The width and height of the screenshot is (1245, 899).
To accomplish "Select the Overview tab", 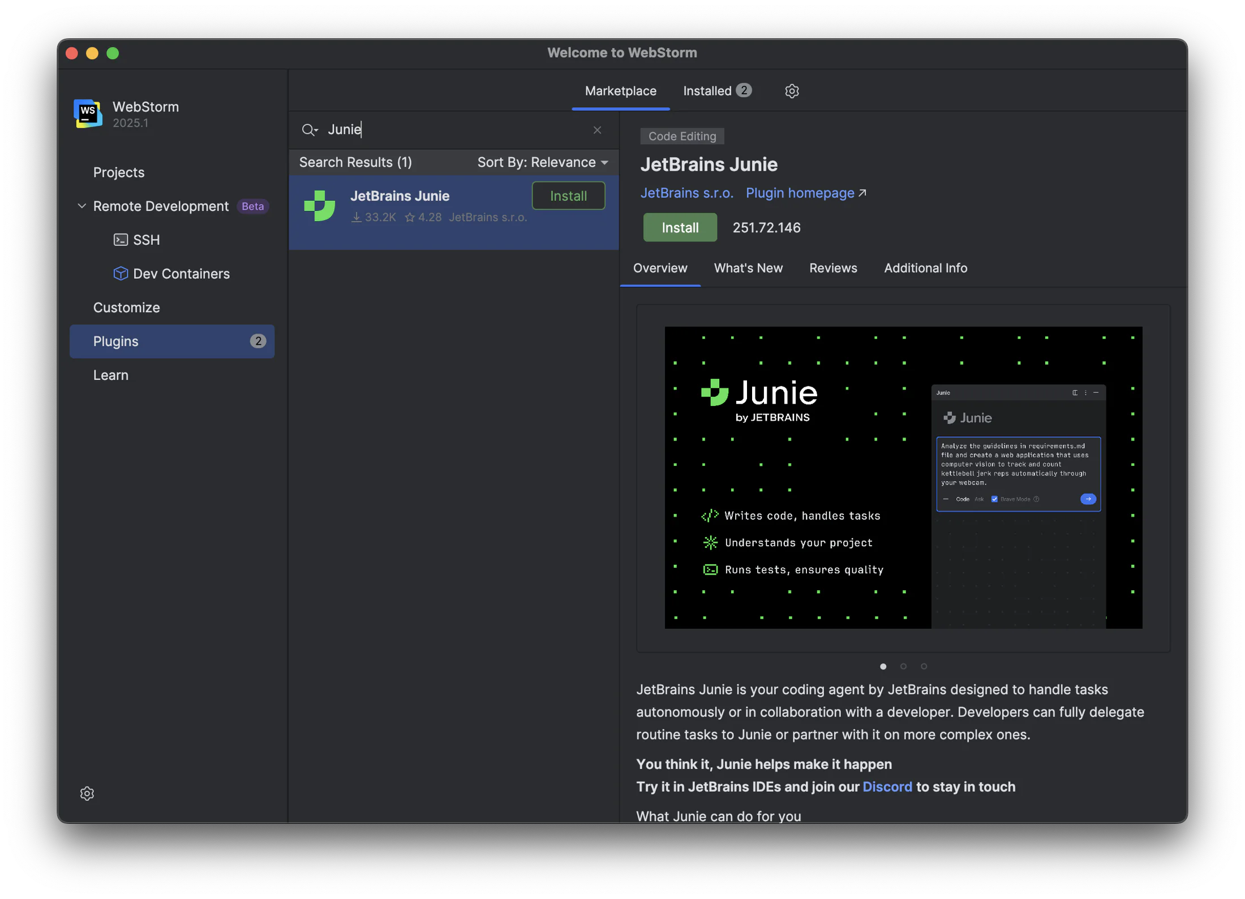I will coord(660,268).
